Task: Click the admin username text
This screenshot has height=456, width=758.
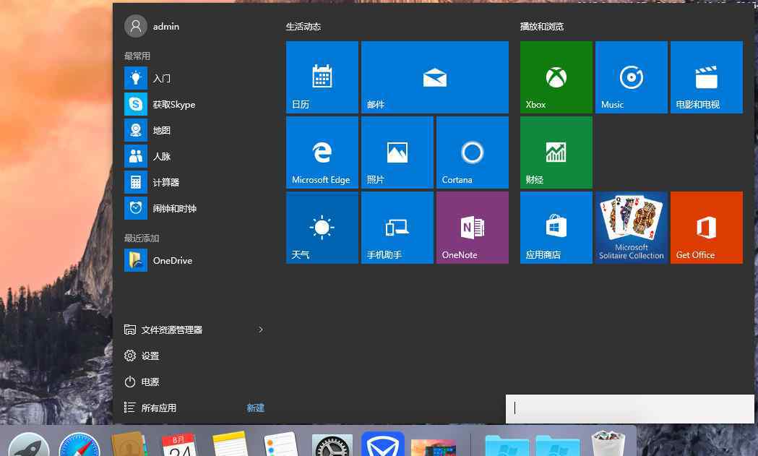Action: coord(166,27)
